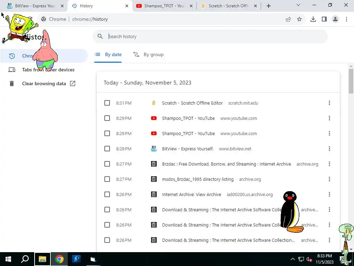Open File Explorer from the taskbar

(x=42, y=259)
